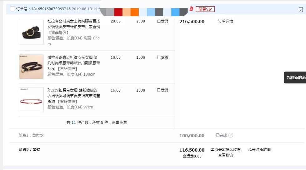This screenshot has width=306, height=170.
Task: Click the 等待买家确认收货 status text
Action: [225, 150]
